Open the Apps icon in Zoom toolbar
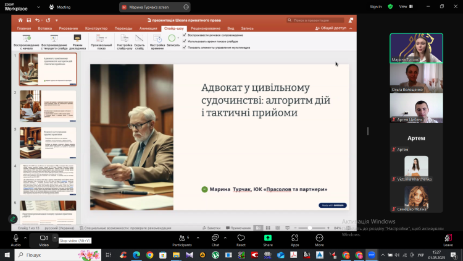The height and width of the screenshot is (261, 463). [x=294, y=238]
